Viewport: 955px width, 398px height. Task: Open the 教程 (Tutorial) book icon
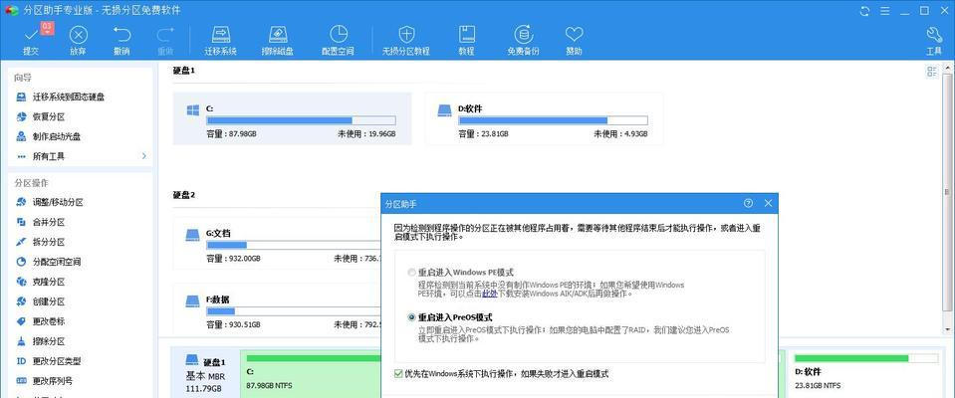coord(466,34)
